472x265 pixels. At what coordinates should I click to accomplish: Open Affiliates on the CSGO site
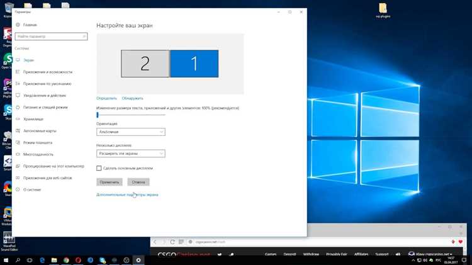(361, 254)
